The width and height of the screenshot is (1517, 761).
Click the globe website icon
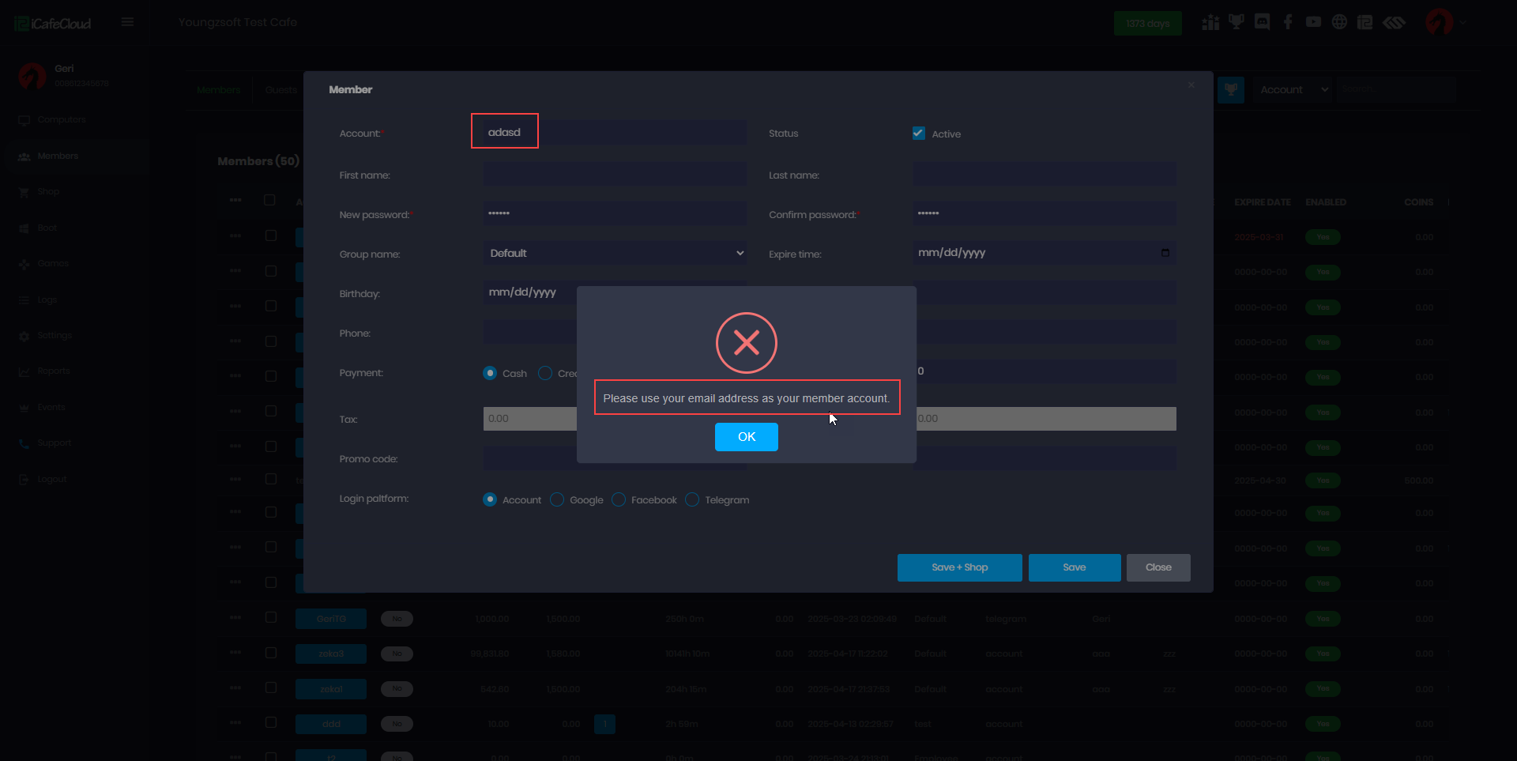[1339, 22]
